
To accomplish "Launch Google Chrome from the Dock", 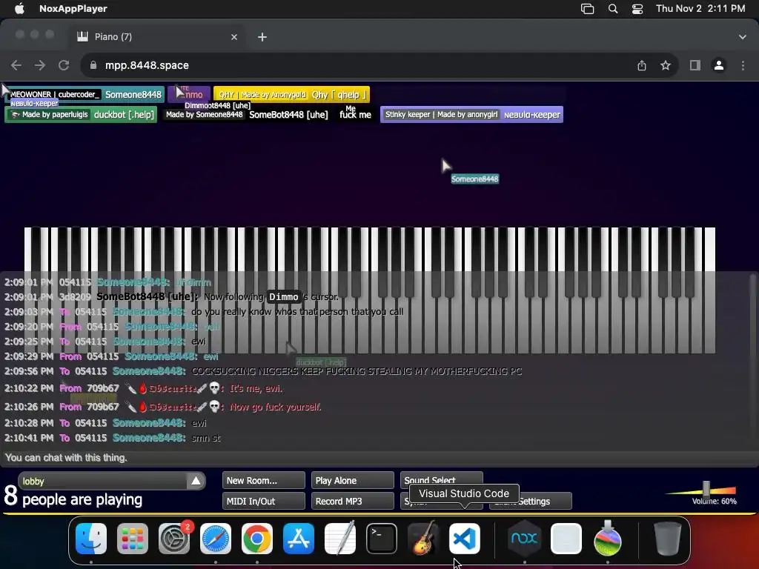I will point(257,539).
